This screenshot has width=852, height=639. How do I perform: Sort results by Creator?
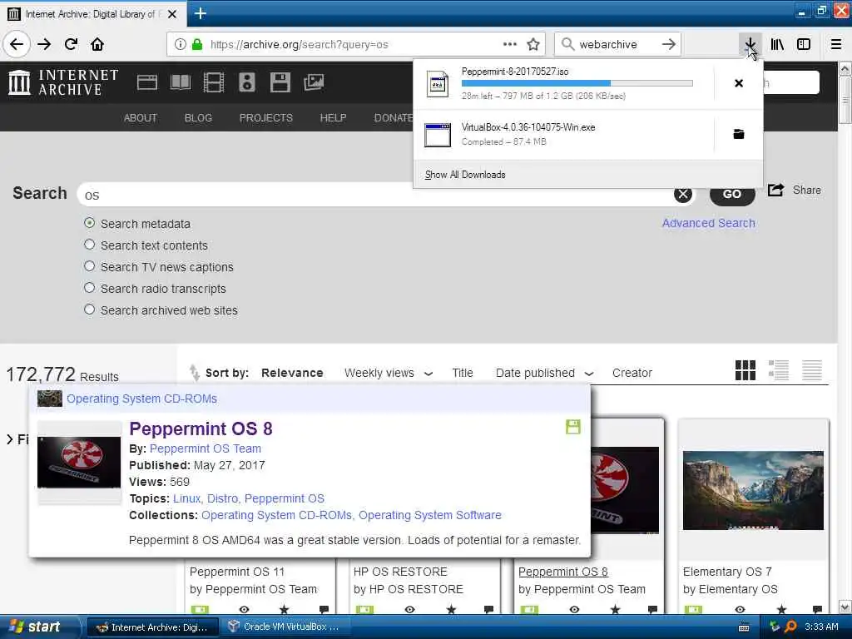[x=632, y=373]
